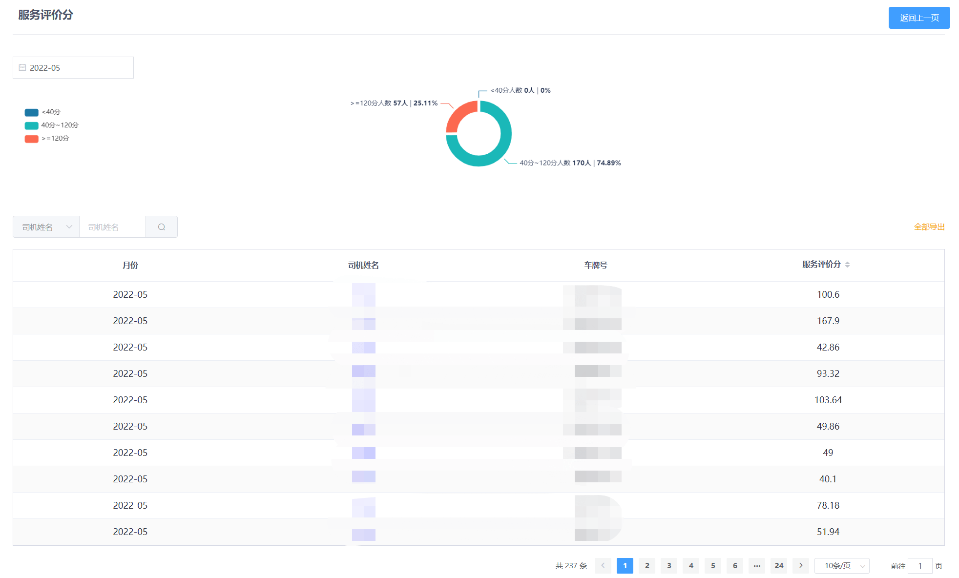Click the previous page arrow
This screenshot has height=578, width=959.
(x=603, y=566)
